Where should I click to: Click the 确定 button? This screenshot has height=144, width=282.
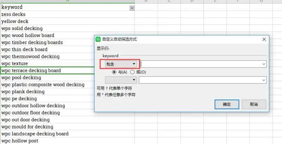tap(227, 104)
